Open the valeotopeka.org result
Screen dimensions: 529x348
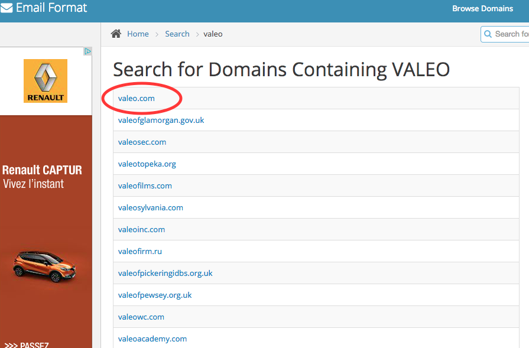point(147,164)
